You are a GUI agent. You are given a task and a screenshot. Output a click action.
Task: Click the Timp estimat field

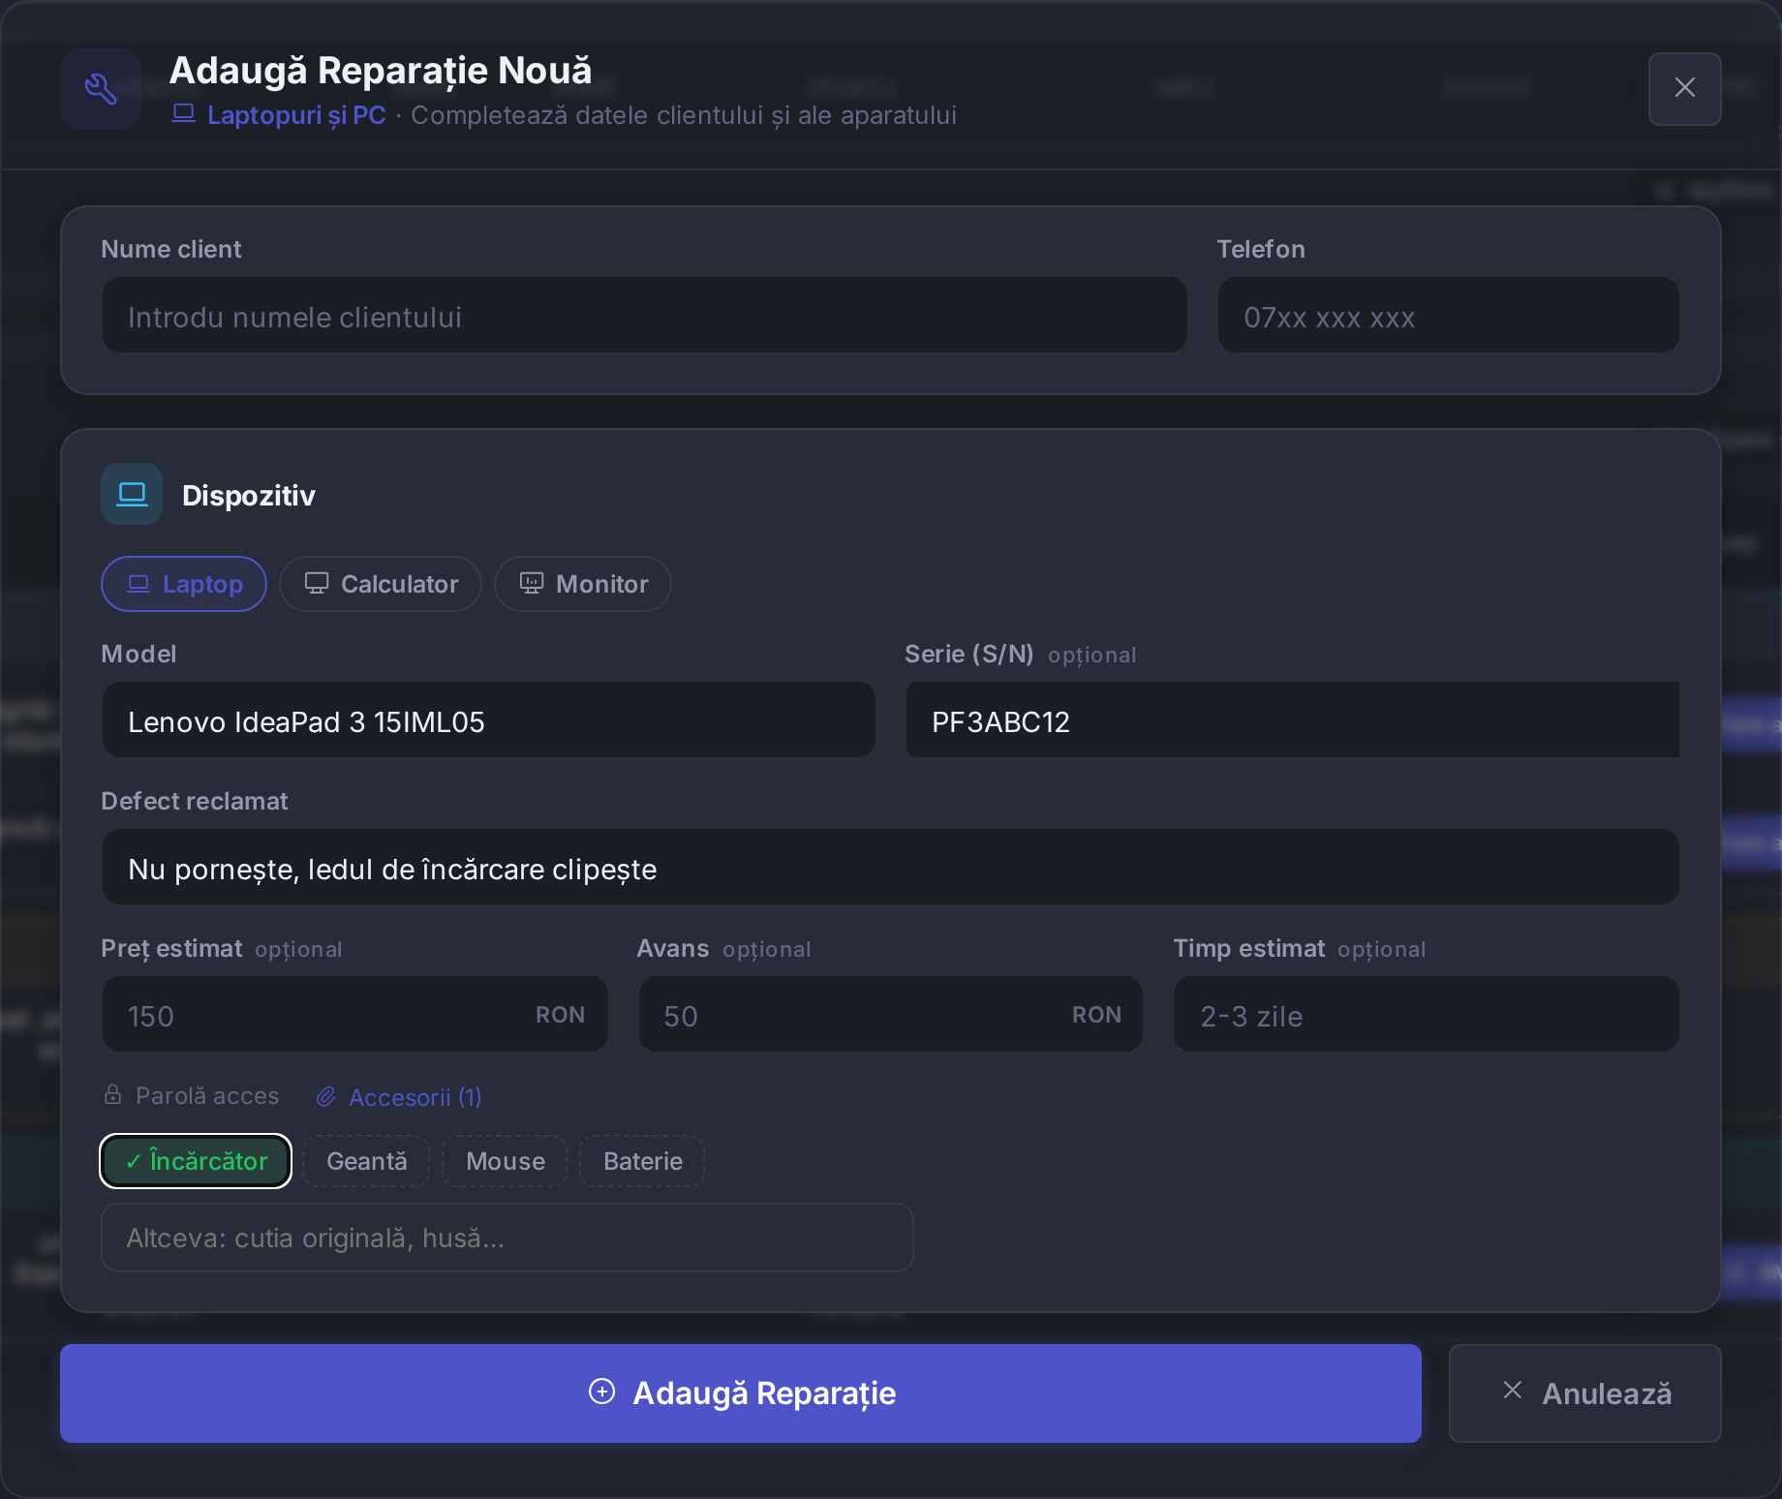pos(1426,1015)
